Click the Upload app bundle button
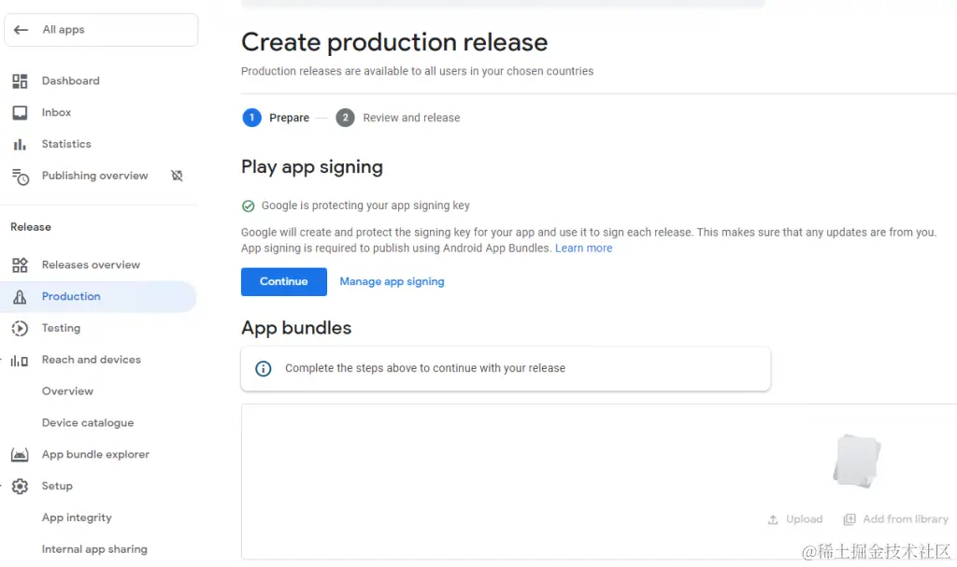The image size is (957, 567). point(795,519)
